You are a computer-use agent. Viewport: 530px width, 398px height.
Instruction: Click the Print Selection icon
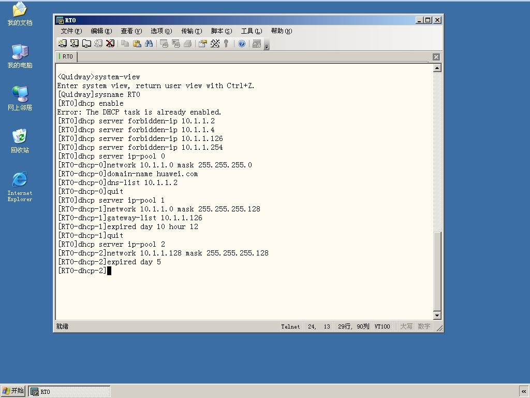pyautogui.click(x=176, y=44)
